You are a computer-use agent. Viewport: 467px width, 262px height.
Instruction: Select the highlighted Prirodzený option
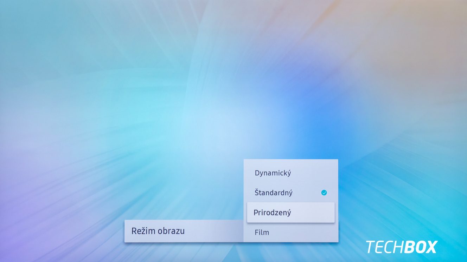pos(291,212)
